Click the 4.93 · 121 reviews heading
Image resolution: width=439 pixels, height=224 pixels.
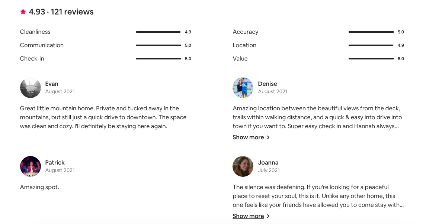(61, 12)
